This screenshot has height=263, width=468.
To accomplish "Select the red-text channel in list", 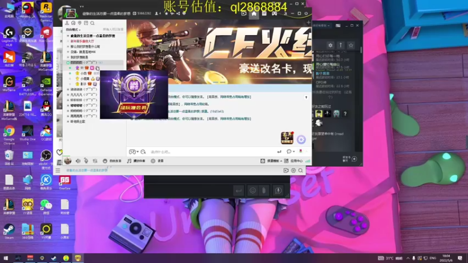I will coord(82,41).
